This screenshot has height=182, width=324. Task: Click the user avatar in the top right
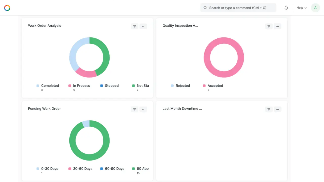pyautogui.click(x=315, y=8)
